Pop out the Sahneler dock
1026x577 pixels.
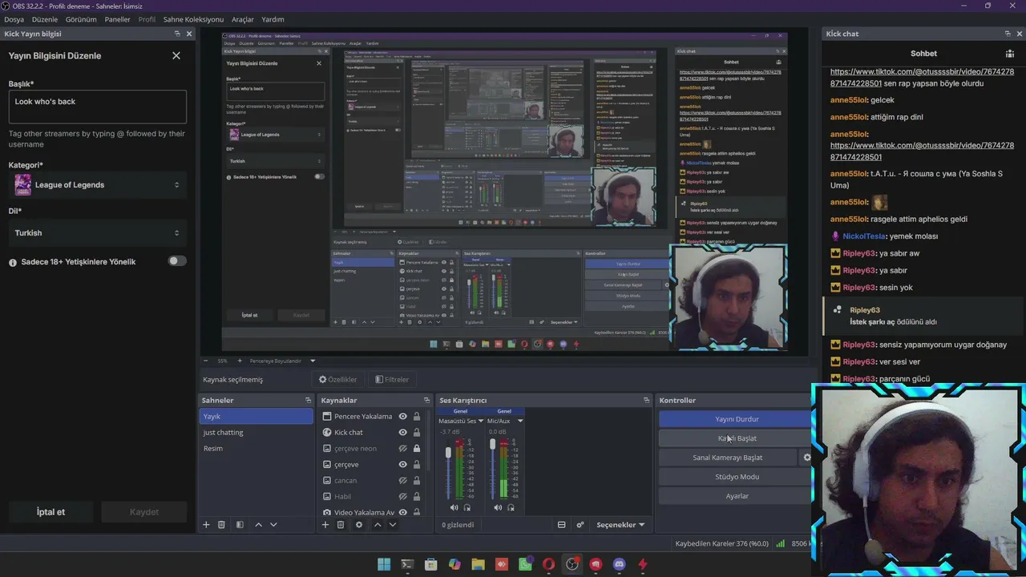click(308, 400)
